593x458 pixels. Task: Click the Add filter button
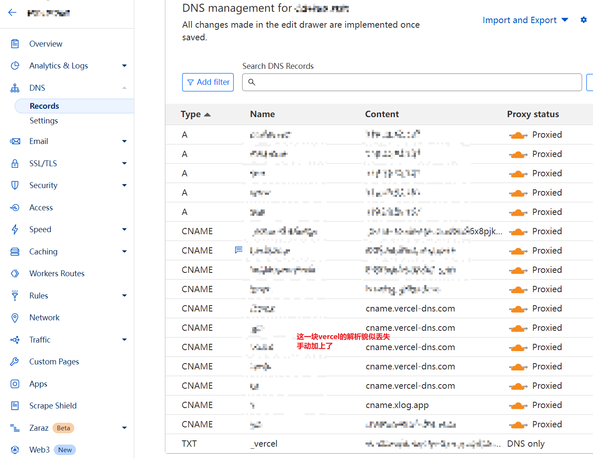(x=208, y=82)
